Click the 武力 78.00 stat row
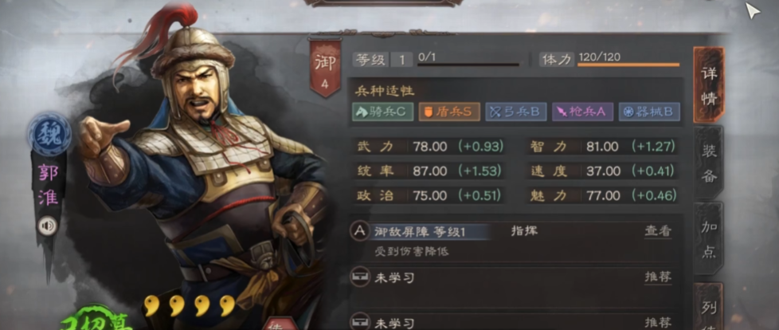 [x=430, y=147]
